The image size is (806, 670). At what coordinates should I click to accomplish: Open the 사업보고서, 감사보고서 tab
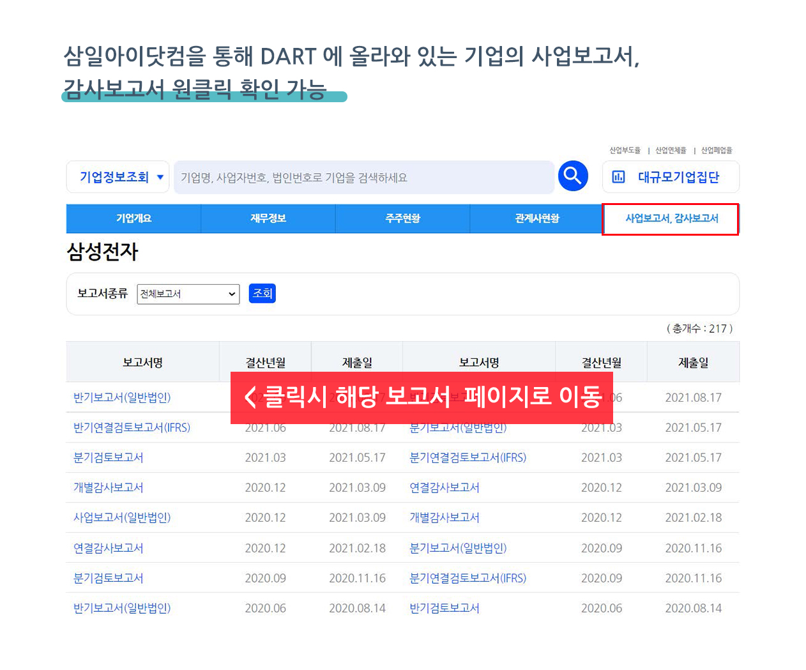671,218
